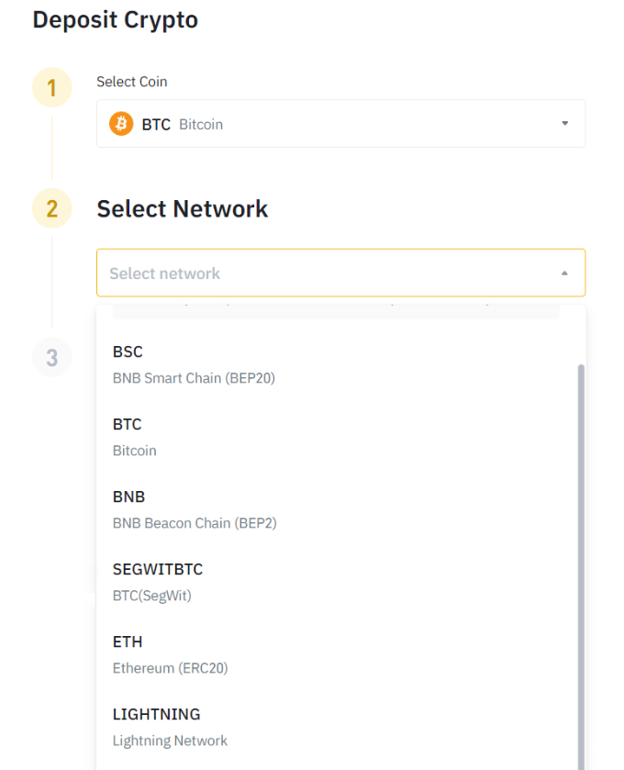624x770 pixels.
Task: Open the BTC Bitcoin coin selector
Action: (x=340, y=124)
